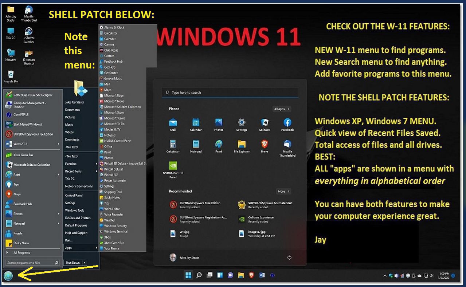Click the Search programs and files field

(x=32, y=263)
